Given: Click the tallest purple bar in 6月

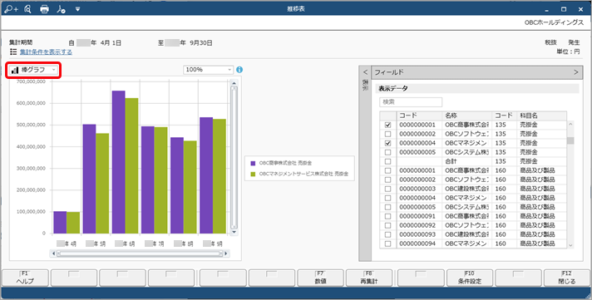Looking at the screenshot, I should pyautogui.click(x=119, y=162).
